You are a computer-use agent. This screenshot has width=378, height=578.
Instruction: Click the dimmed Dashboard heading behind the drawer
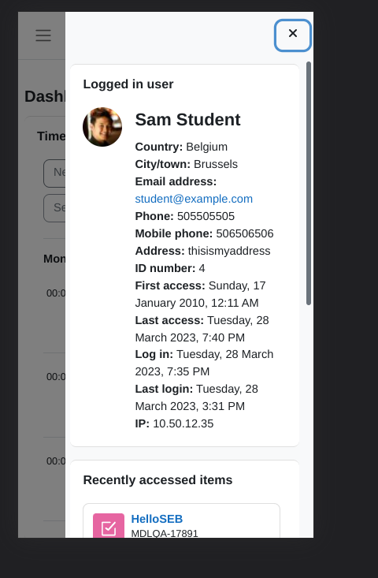coord(45,96)
